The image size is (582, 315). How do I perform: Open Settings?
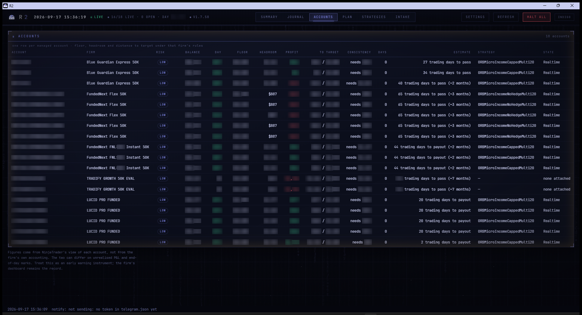point(475,17)
